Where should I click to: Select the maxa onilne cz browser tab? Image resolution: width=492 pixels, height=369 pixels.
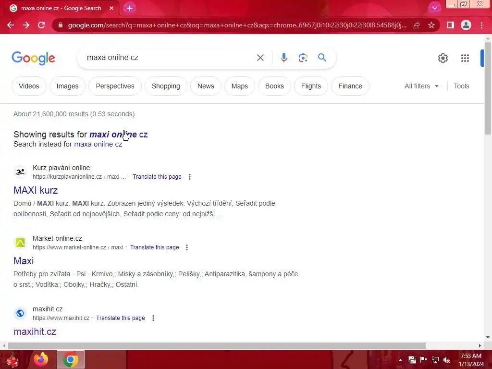[x=61, y=8]
